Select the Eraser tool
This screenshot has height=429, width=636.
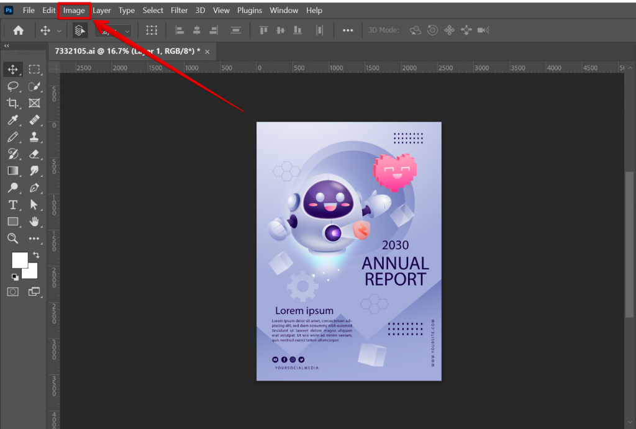pos(35,154)
